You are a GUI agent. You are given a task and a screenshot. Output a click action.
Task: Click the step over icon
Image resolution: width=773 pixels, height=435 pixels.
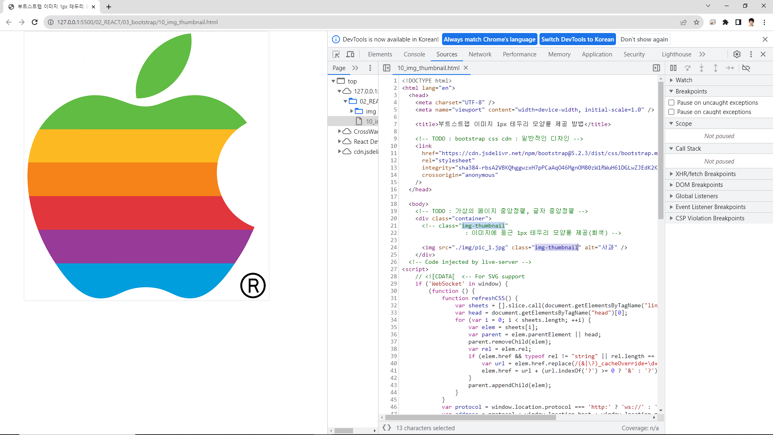688,68
